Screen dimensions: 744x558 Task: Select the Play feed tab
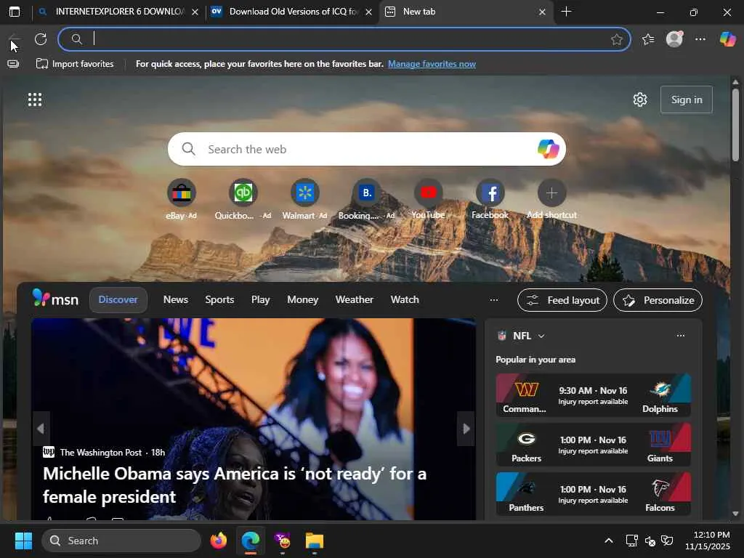(261, 300)
